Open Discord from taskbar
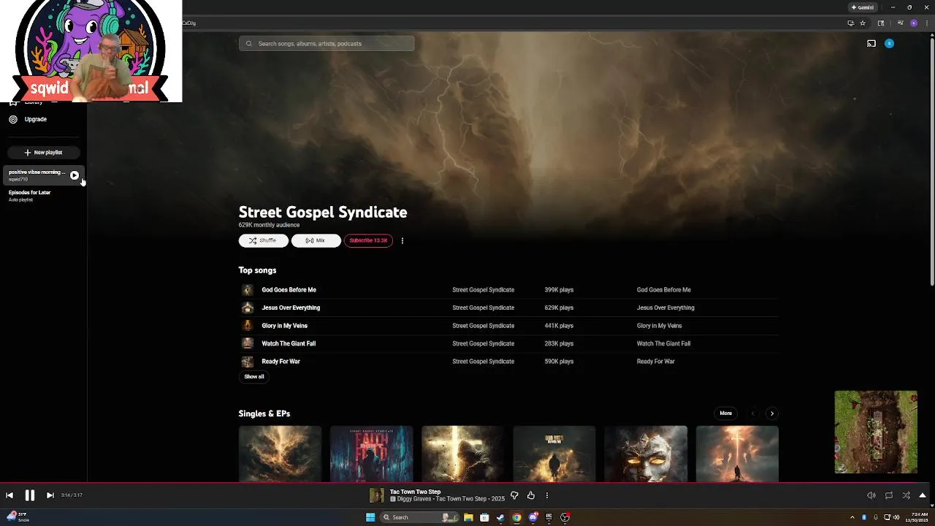Viewport: 935px width, 526px height. click(533, 517)
